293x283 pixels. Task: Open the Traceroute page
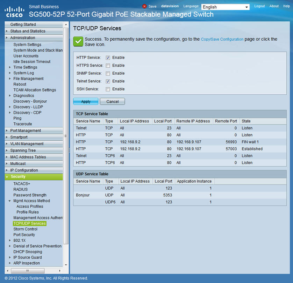[23, 124]
